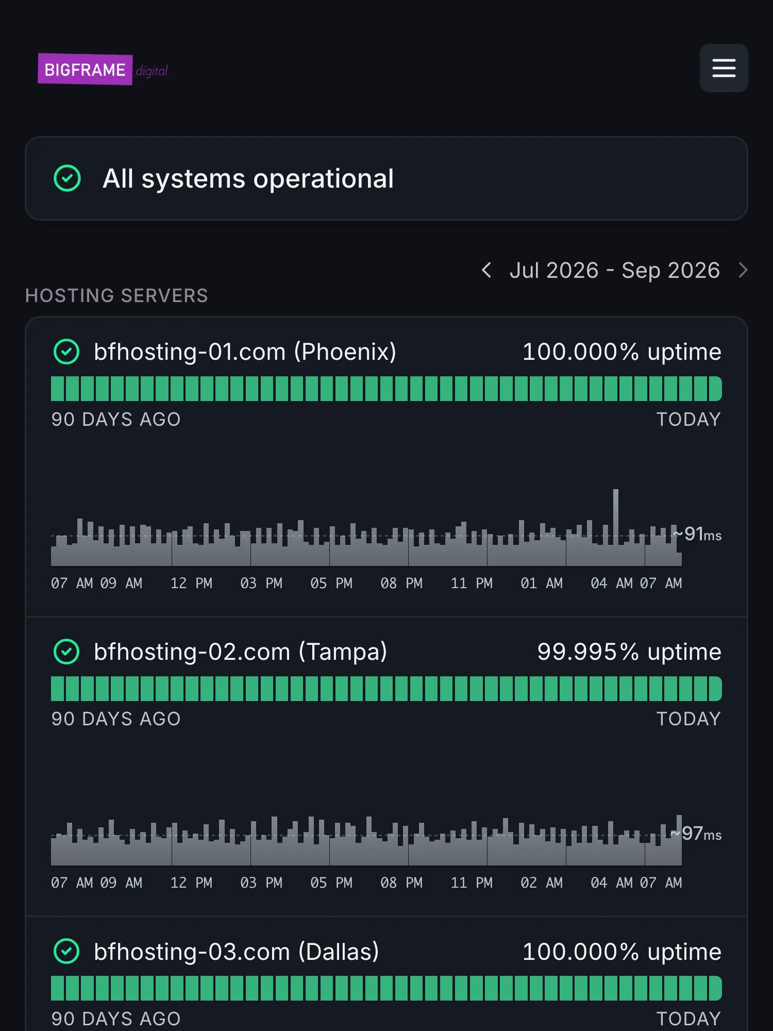Open bfhosting-02.com (Tampa) server name

pos(241,652)
